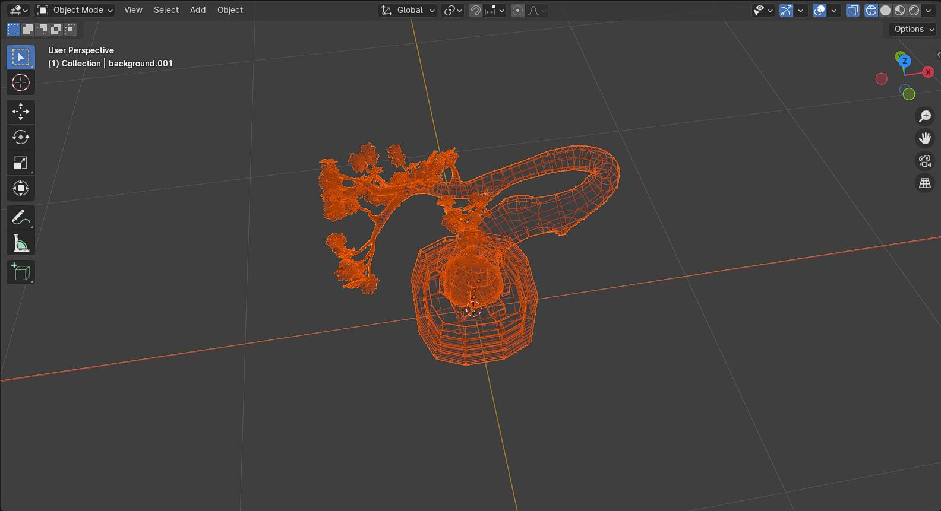Viewport: 941px width, 511px height.
Task: Toggle snapping magnet
Action: click(x=475, y=10)
